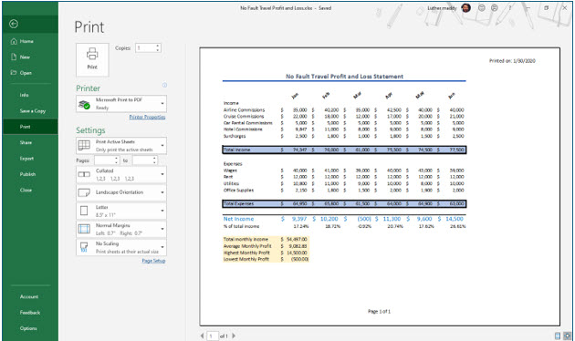Open the Microsoft Print to PDF printer dropdown
This screenshot has height=341, width=575.
121,104
